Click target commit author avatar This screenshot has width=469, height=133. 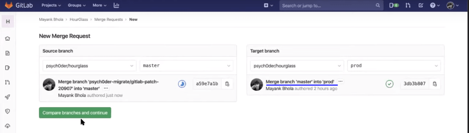(257, 85)
